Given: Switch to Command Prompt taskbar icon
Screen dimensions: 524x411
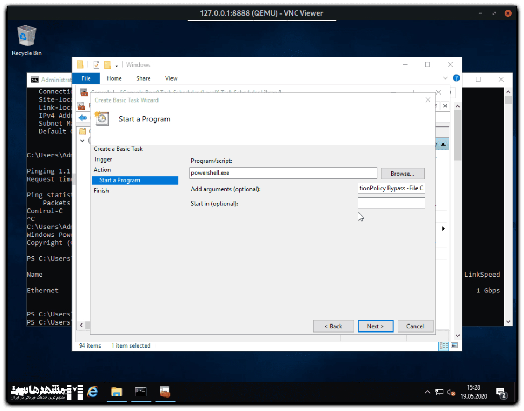Looking at the screenshot, I should [x=141, y=392].
